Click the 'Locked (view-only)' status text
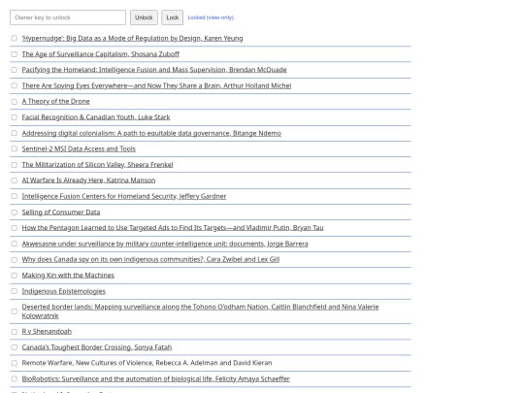This screenshot has height=393, width=524. tap(212, 17)
